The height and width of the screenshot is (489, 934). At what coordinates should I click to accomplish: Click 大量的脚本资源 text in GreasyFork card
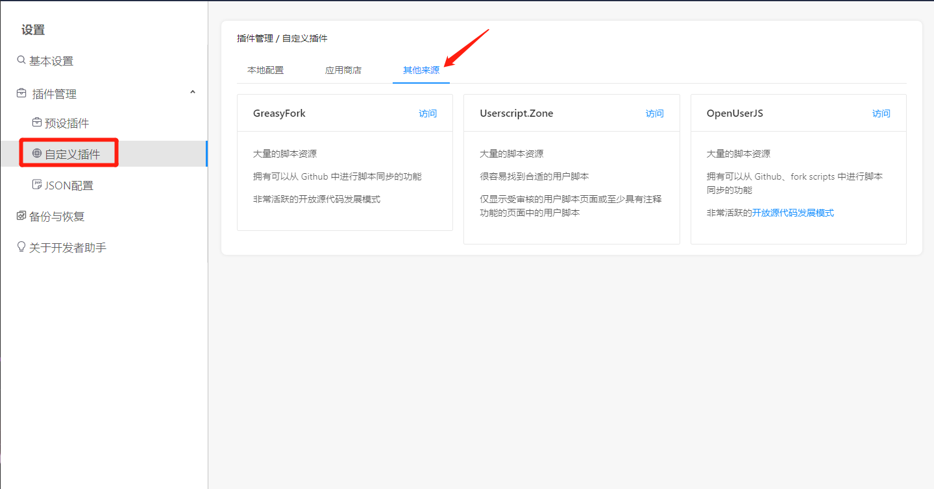tap(285, 154)
